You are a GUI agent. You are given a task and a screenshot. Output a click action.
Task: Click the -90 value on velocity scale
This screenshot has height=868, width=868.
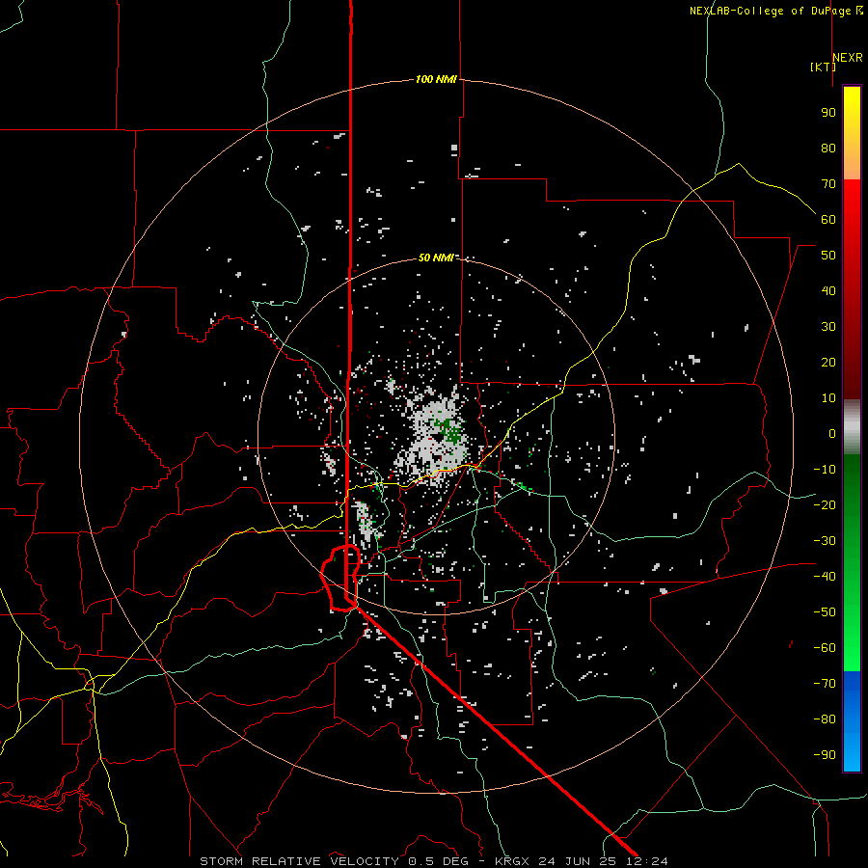[x=825, y=755]
